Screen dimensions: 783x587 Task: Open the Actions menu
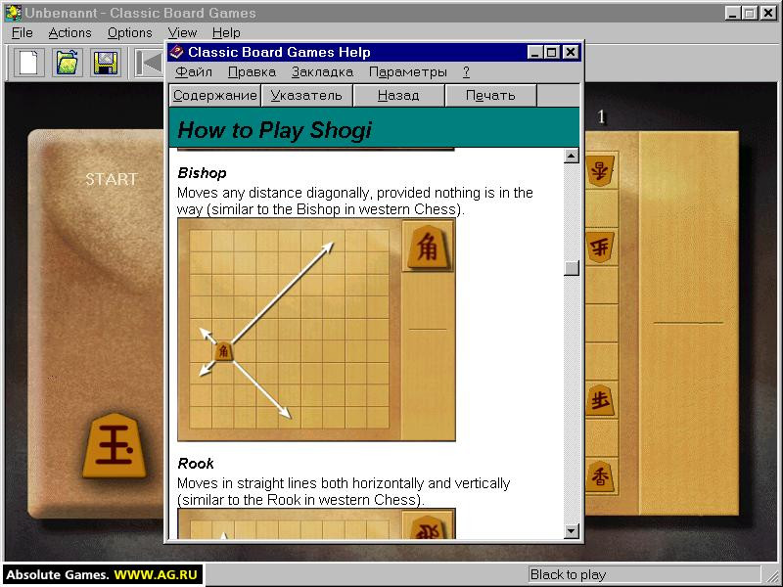[69, 32]
